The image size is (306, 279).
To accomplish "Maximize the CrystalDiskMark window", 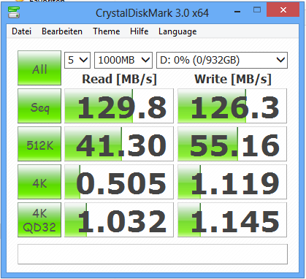I will 257,10.
